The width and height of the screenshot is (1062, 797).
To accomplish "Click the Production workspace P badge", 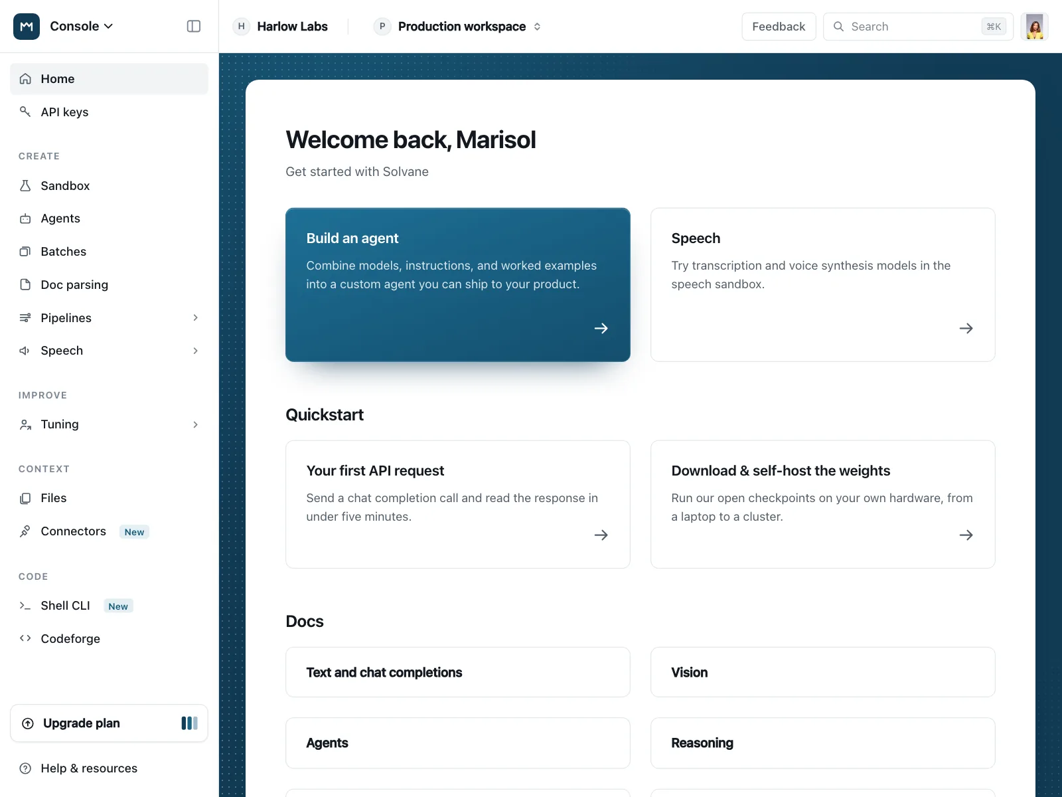I will [382, 27].
